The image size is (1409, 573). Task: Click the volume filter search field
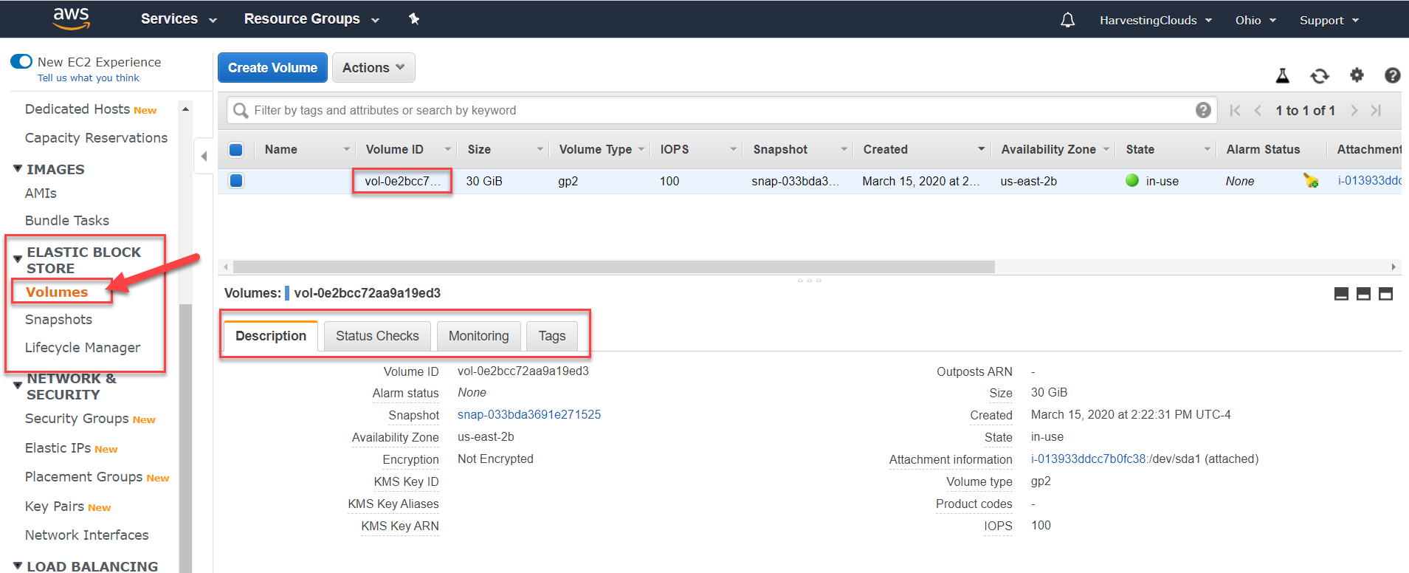click(723, 110)
